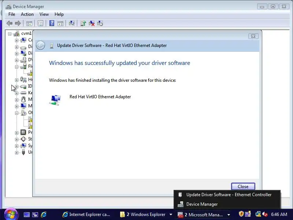293x220 pixels.
Task: Expand the Processors category node
Action: [x=16, y=133]
